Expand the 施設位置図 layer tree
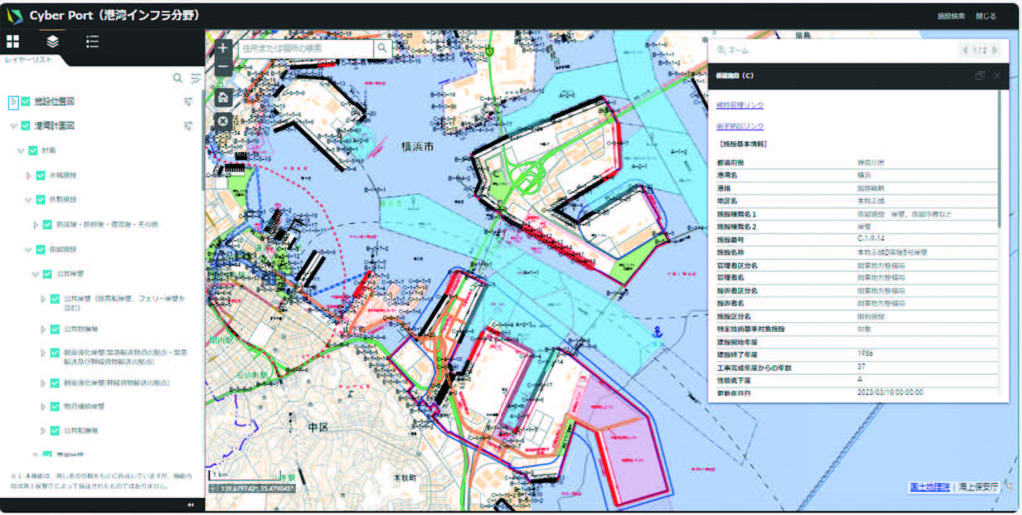The height and width of the screenshot is (515, 1022). (13, 101)
